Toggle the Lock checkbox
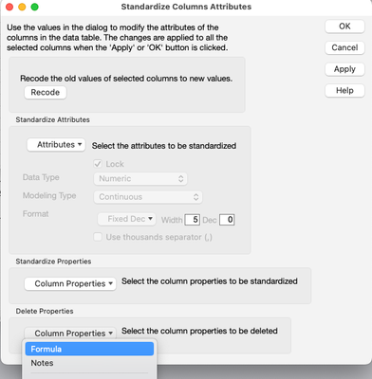 point(98,164)
